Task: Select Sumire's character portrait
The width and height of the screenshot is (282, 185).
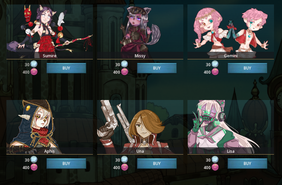Action: pos(50,32)
